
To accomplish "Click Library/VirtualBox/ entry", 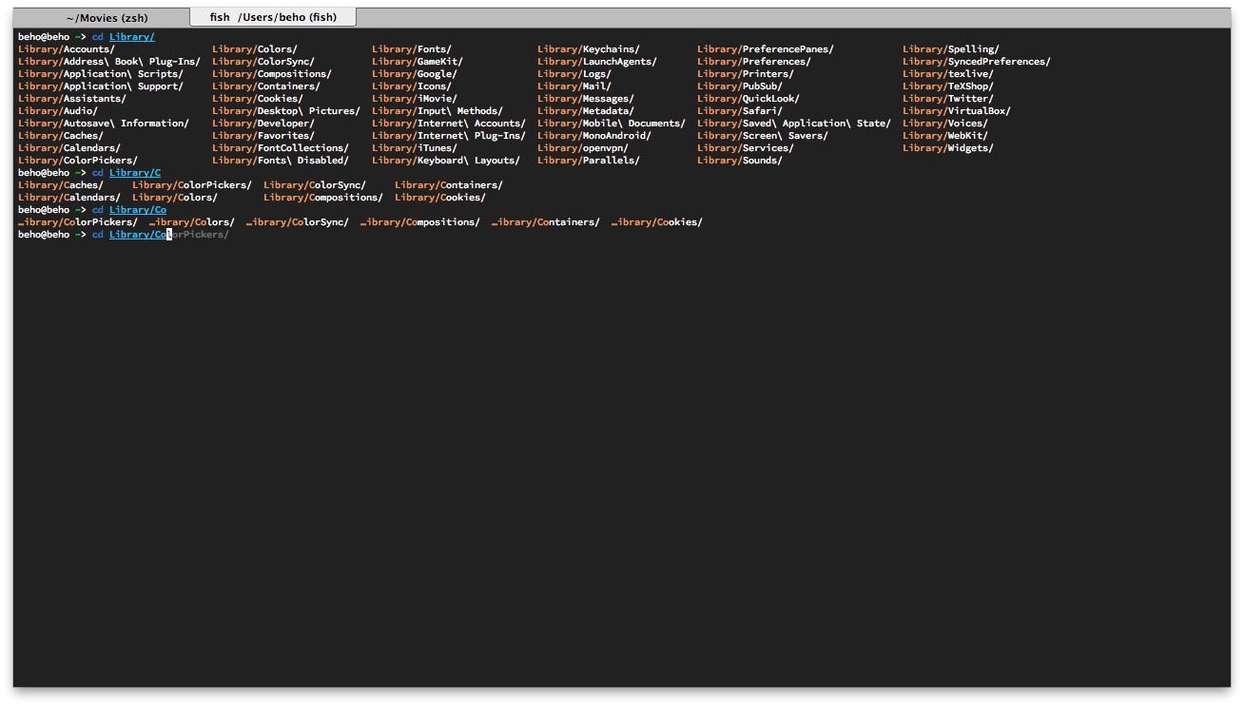I will point(957,111).
